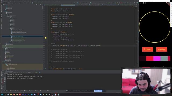Open File Explorer from the taskbar

coord(11,94)
